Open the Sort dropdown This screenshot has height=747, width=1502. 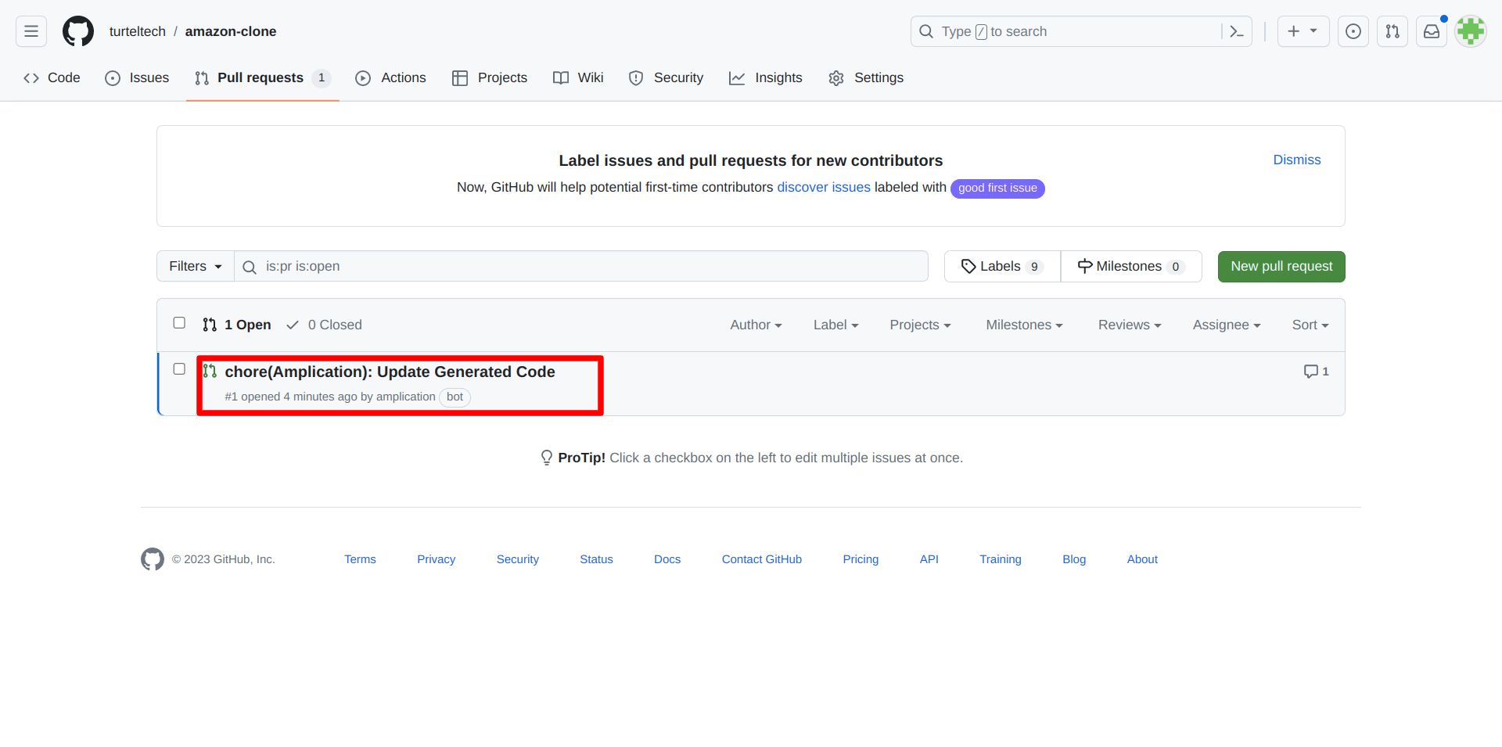click(x=1310, y=325)
